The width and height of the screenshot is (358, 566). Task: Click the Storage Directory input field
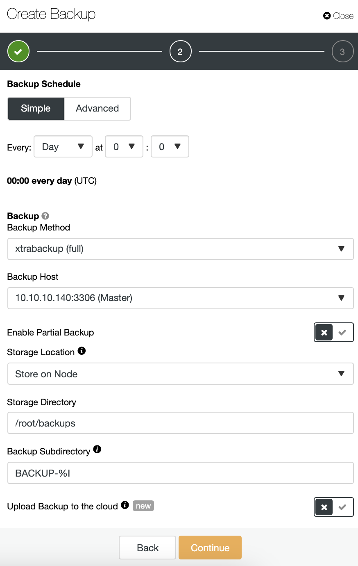[x=180, y=423]
